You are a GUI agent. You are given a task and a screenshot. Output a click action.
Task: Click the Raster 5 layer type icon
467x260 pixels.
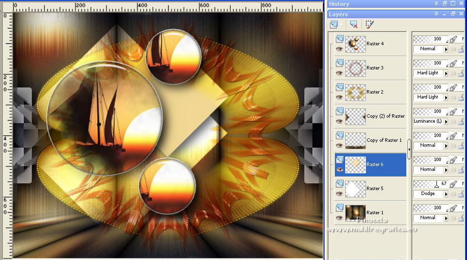tap(340, 184)
